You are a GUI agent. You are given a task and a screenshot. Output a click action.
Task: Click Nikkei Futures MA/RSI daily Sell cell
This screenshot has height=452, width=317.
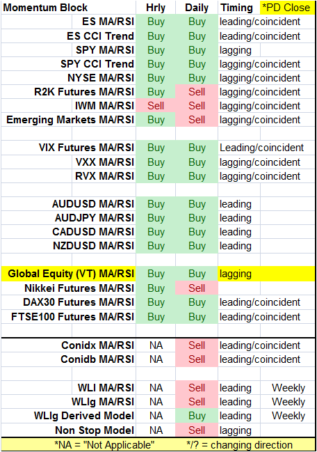coord(197,288)
